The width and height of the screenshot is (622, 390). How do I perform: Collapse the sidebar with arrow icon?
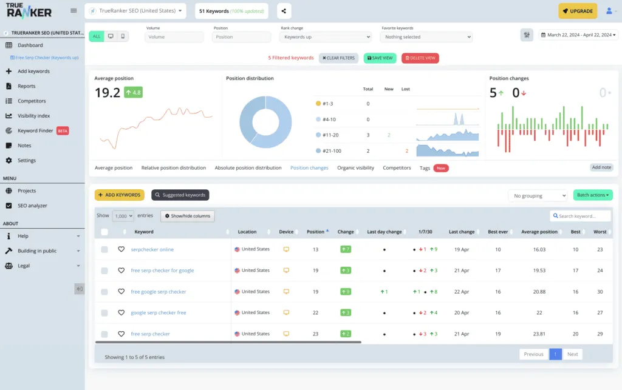point(80,289)
